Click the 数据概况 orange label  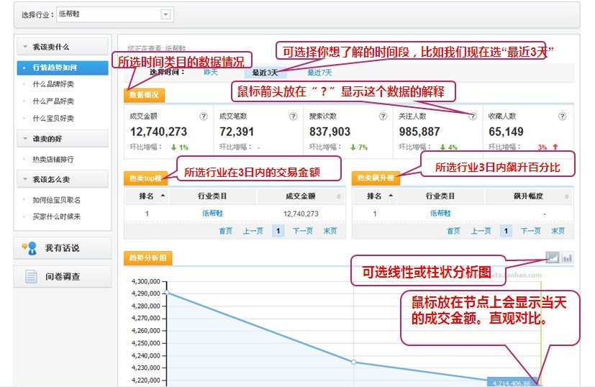pyautogui.click(x=144, y=95)
